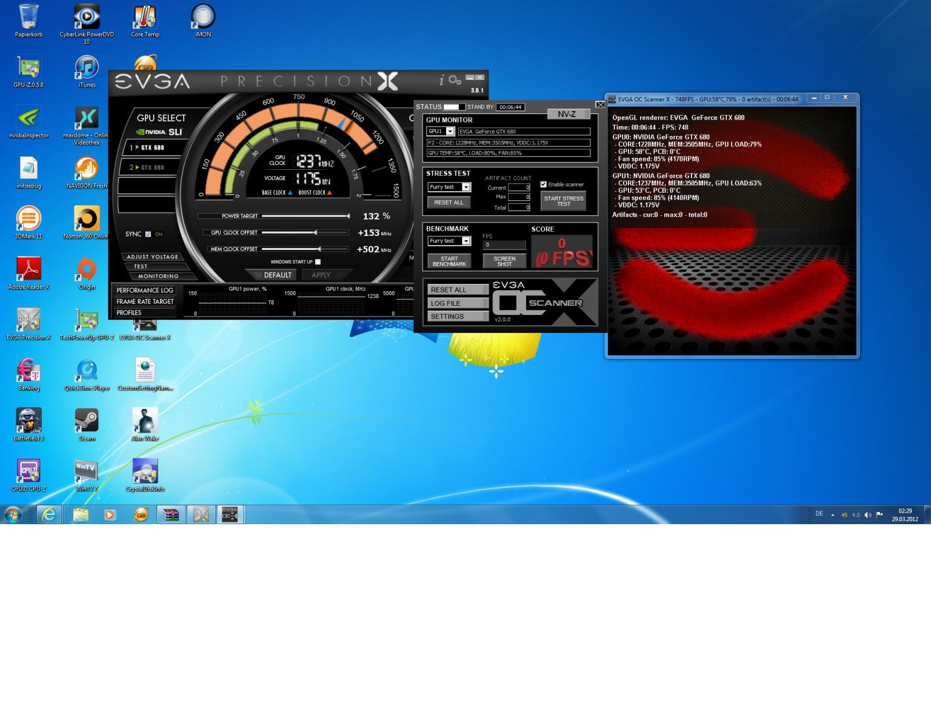Click NV-Z button in OC Scanner
Image resolution: width=931 pixels, height=728 pixels.
point(569,114)
